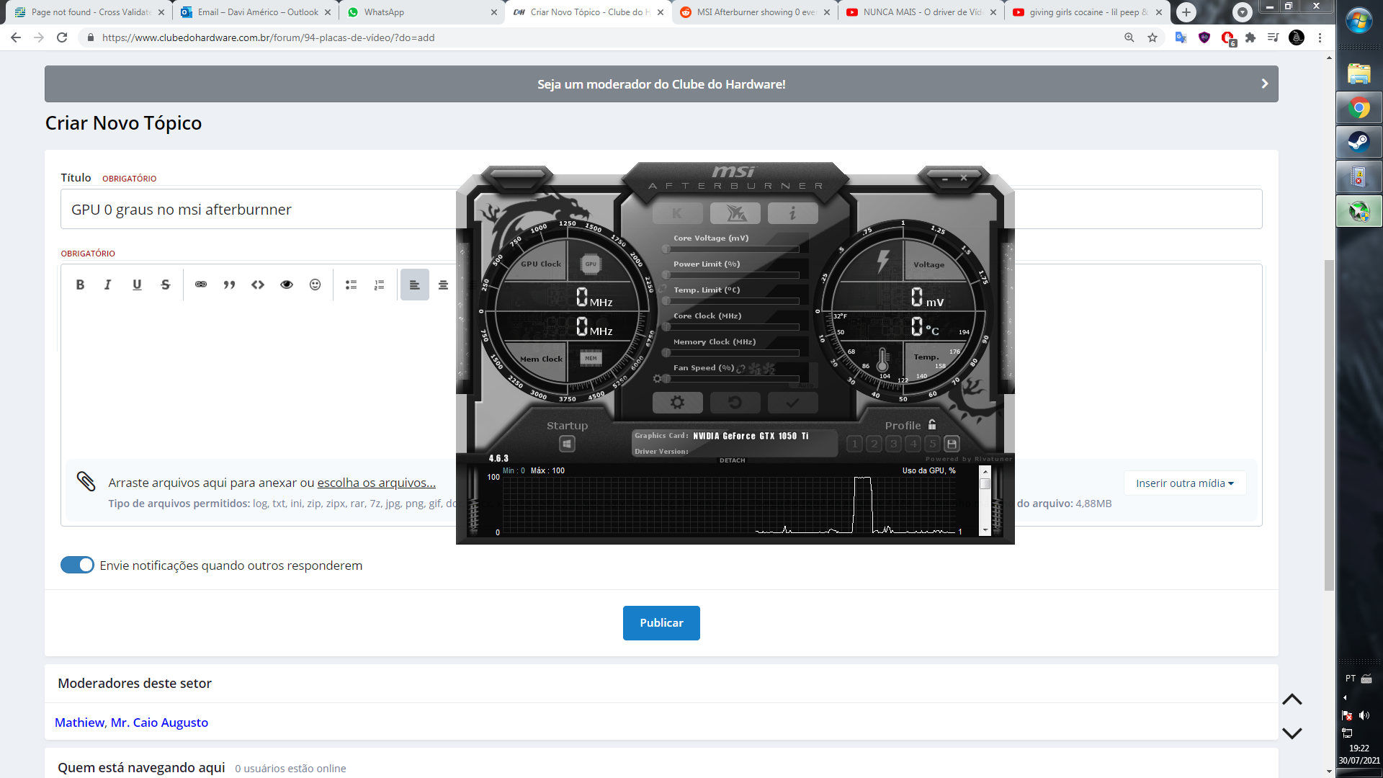Open the tab search dropdown arrow
Image resolution: width=1383 pixels, height=778 pixels.
[1242, 12]
